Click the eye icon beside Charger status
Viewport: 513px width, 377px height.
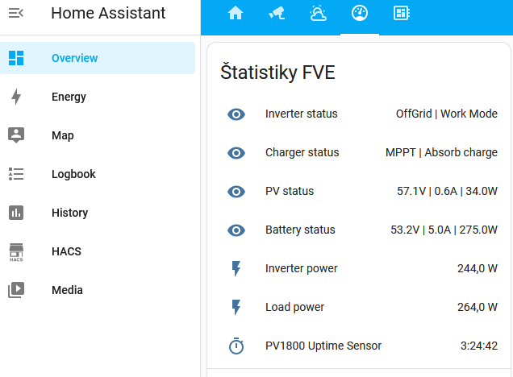coord(236,153)
